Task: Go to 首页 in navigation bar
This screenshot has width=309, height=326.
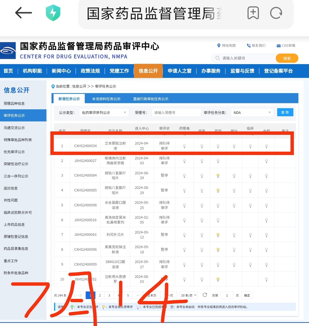Action: pos(8,71)
